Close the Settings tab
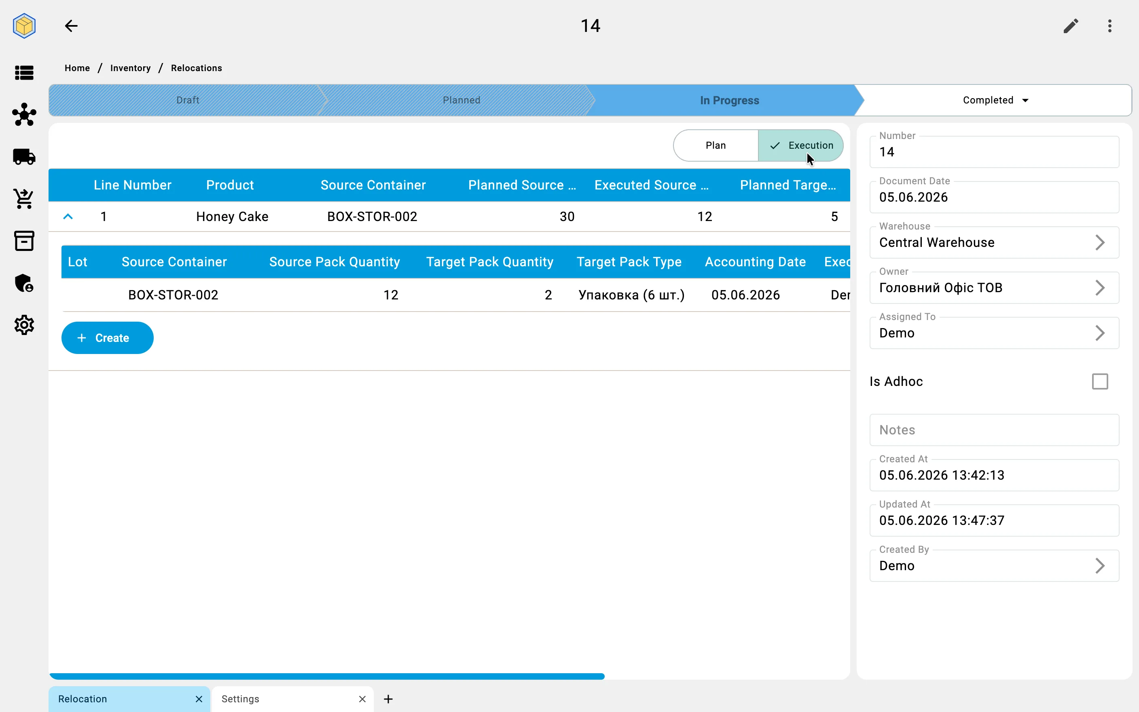Viewport: 1139px width, 712px height. 362,699
